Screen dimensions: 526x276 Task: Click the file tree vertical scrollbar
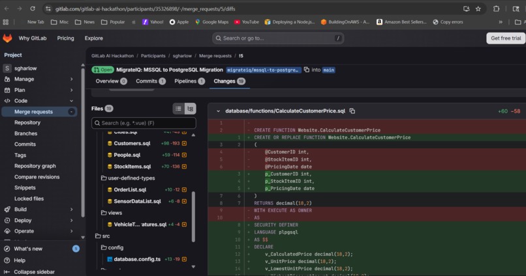point(193,217)
